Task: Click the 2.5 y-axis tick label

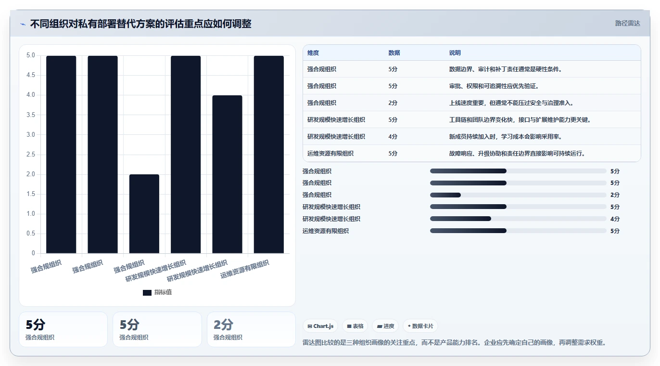Action: click(x=31, y=154)
